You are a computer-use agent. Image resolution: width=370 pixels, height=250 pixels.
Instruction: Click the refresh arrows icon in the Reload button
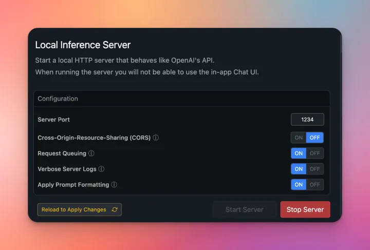click(x=115, y=209)
